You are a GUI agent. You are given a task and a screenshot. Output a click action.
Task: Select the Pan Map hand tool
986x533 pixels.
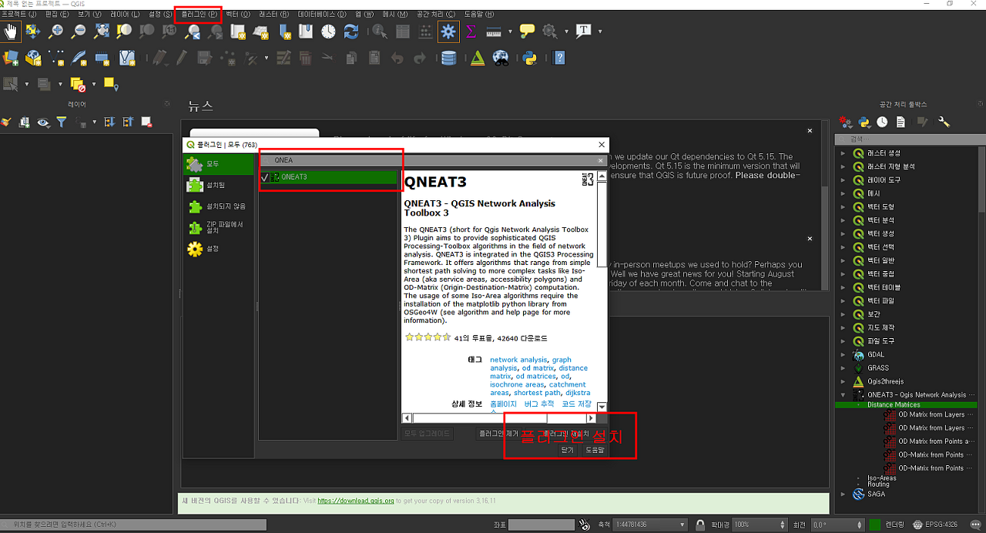tap(11, 32)
